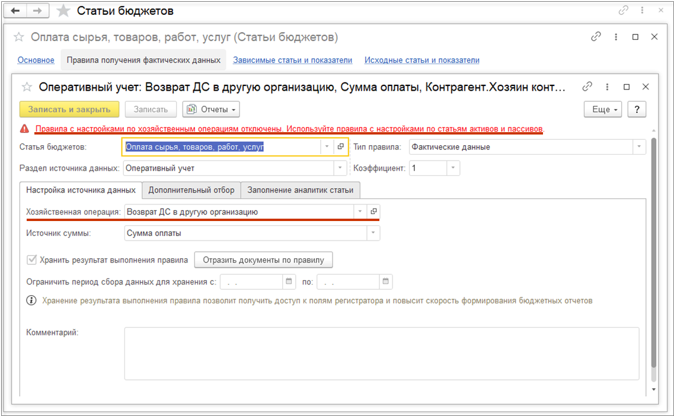The width and height of the screenshot is (674, 416).
Task: Click the red warning triangle icon
Action: pyautogui.click(x=24, y=129)
